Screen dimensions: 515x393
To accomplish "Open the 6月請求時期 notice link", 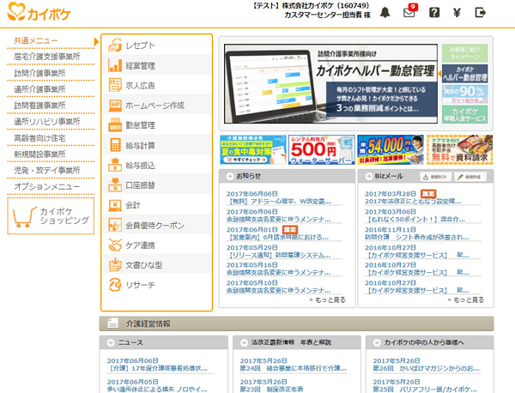I will pyautogui.click(x=278, y=237).
